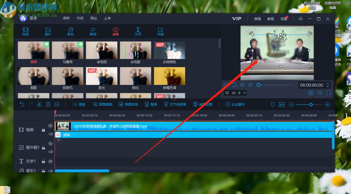Toggle visibility of the 文字1 track

(x=50, y=161)
